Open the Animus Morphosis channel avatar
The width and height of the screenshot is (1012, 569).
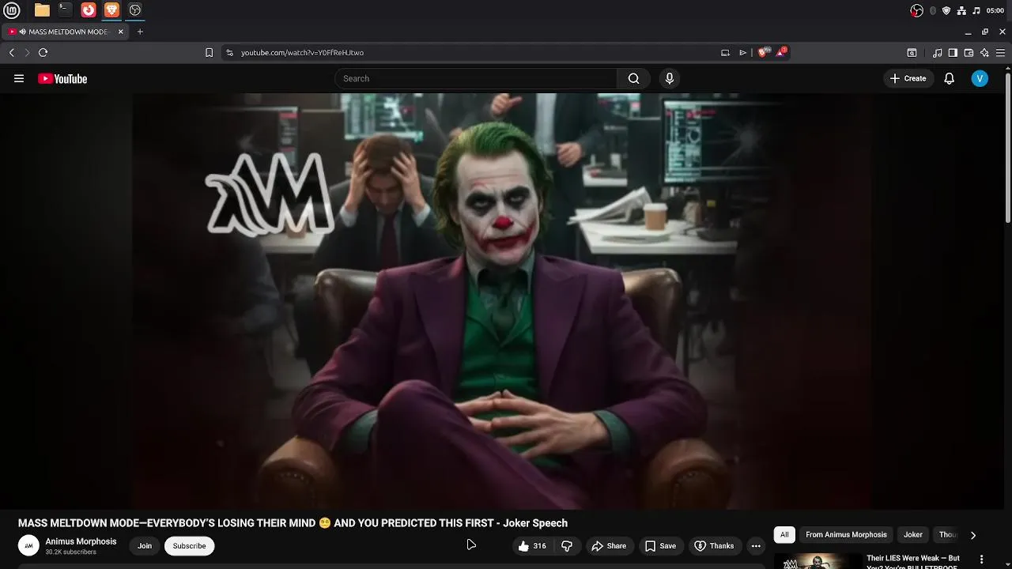tap(28, 545)
